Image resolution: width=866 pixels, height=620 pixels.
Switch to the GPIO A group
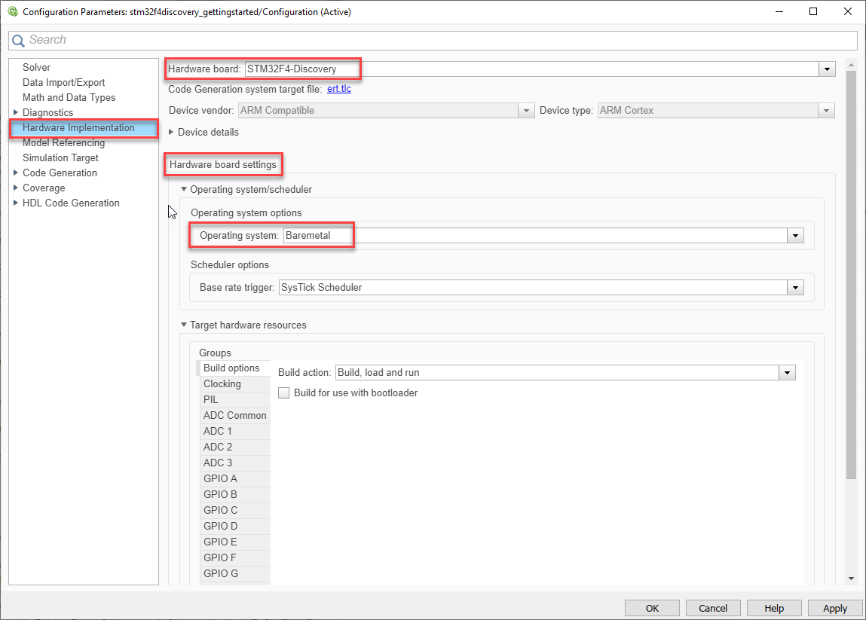pyautogui.click(x=220, y=479)
